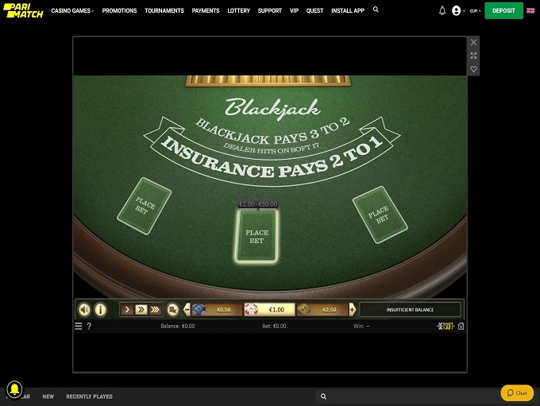Screen dimensions: 540x406
Task: Open the Tournaments menu item
Action: (x=164, y=11)
